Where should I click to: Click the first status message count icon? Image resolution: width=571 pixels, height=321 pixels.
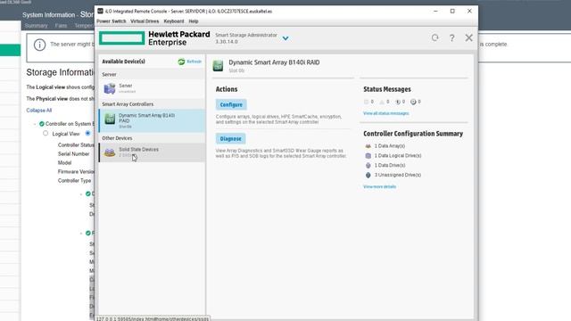point(366,102)
